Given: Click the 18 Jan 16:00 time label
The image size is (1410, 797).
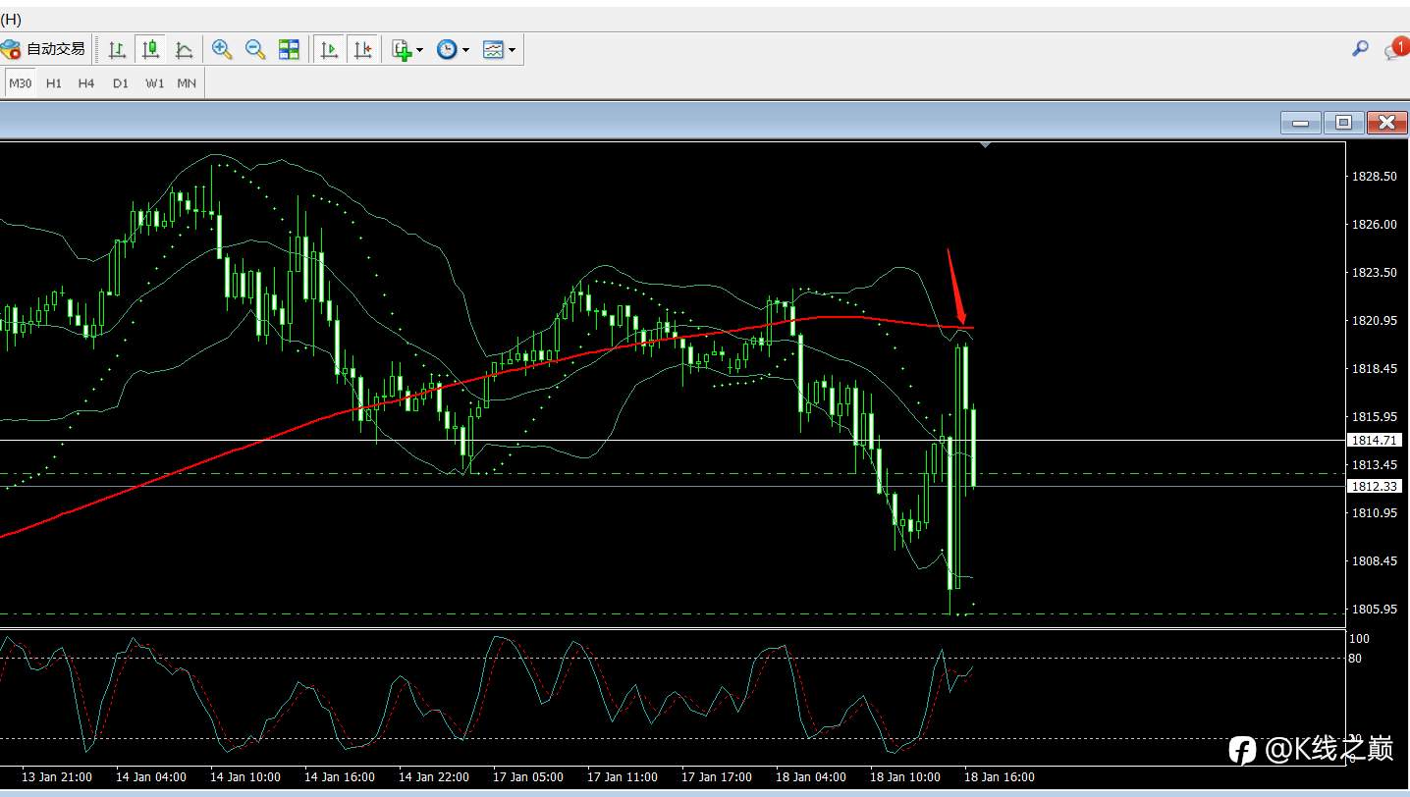Looking at the screenshot, I should pyautogui.click(x=1000, y=777).
